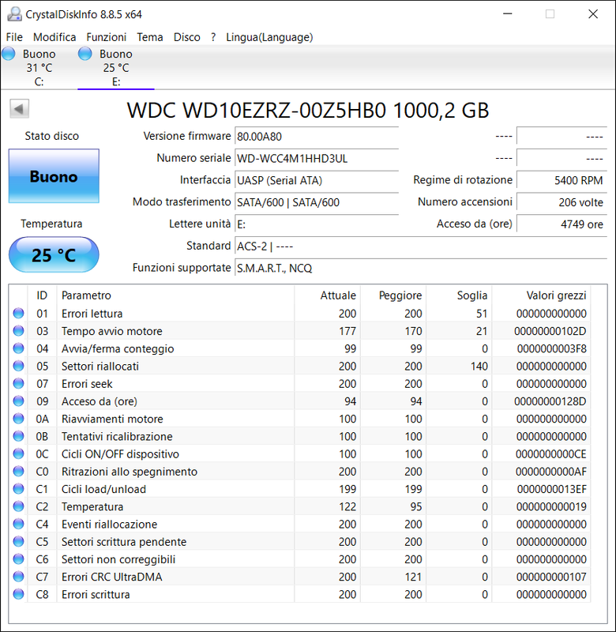Switch to the Buono 31 °C C: disk tab
The image size is (616, 632).
point(39,68)
